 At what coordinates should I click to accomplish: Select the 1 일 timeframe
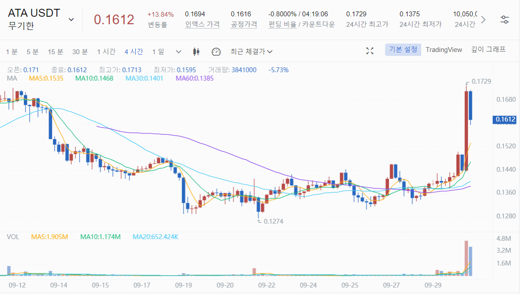[x=158, y=52]
